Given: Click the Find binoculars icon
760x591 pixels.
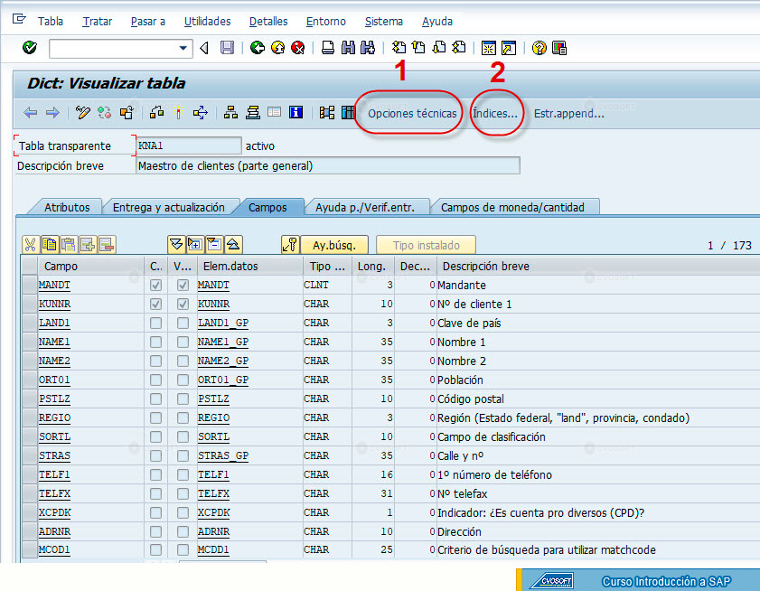Looking at the screenshot, I should [348, 48].
